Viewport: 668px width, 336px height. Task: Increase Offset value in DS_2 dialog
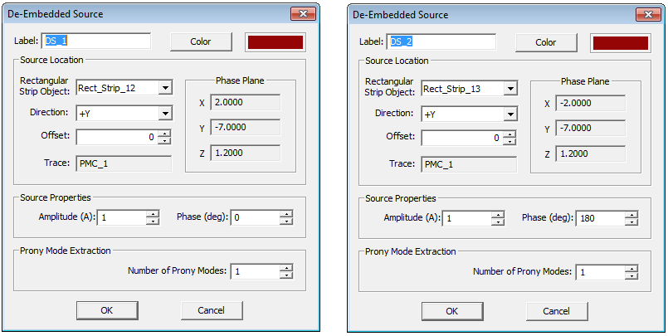[510, 134]
